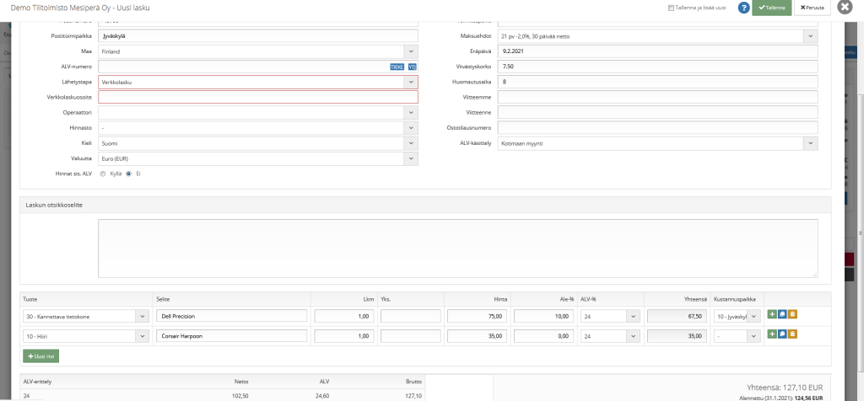Click the '+ Uusi rivi' button

click(x=41, y=356)
